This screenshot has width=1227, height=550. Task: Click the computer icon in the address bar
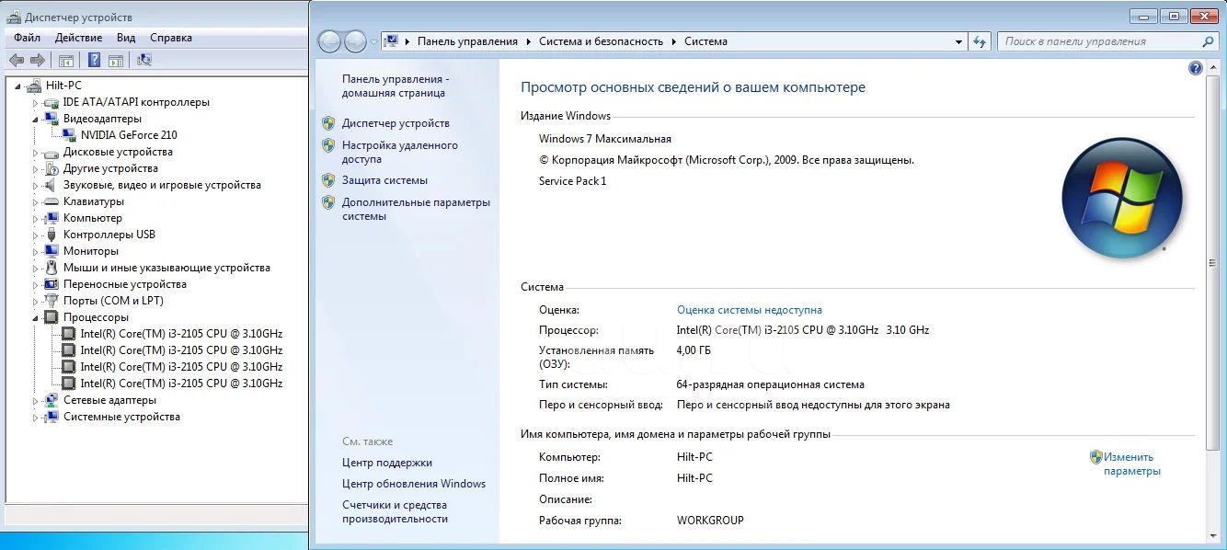click(392, 41)
